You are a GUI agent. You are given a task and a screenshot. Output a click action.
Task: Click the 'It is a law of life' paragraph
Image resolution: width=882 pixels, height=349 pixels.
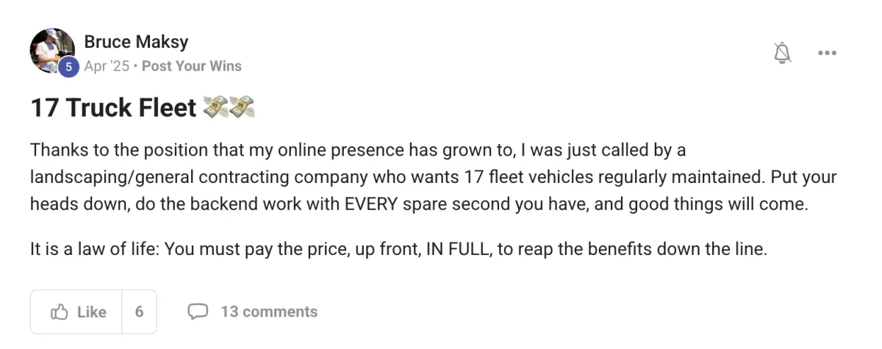[x=399, y=249]
